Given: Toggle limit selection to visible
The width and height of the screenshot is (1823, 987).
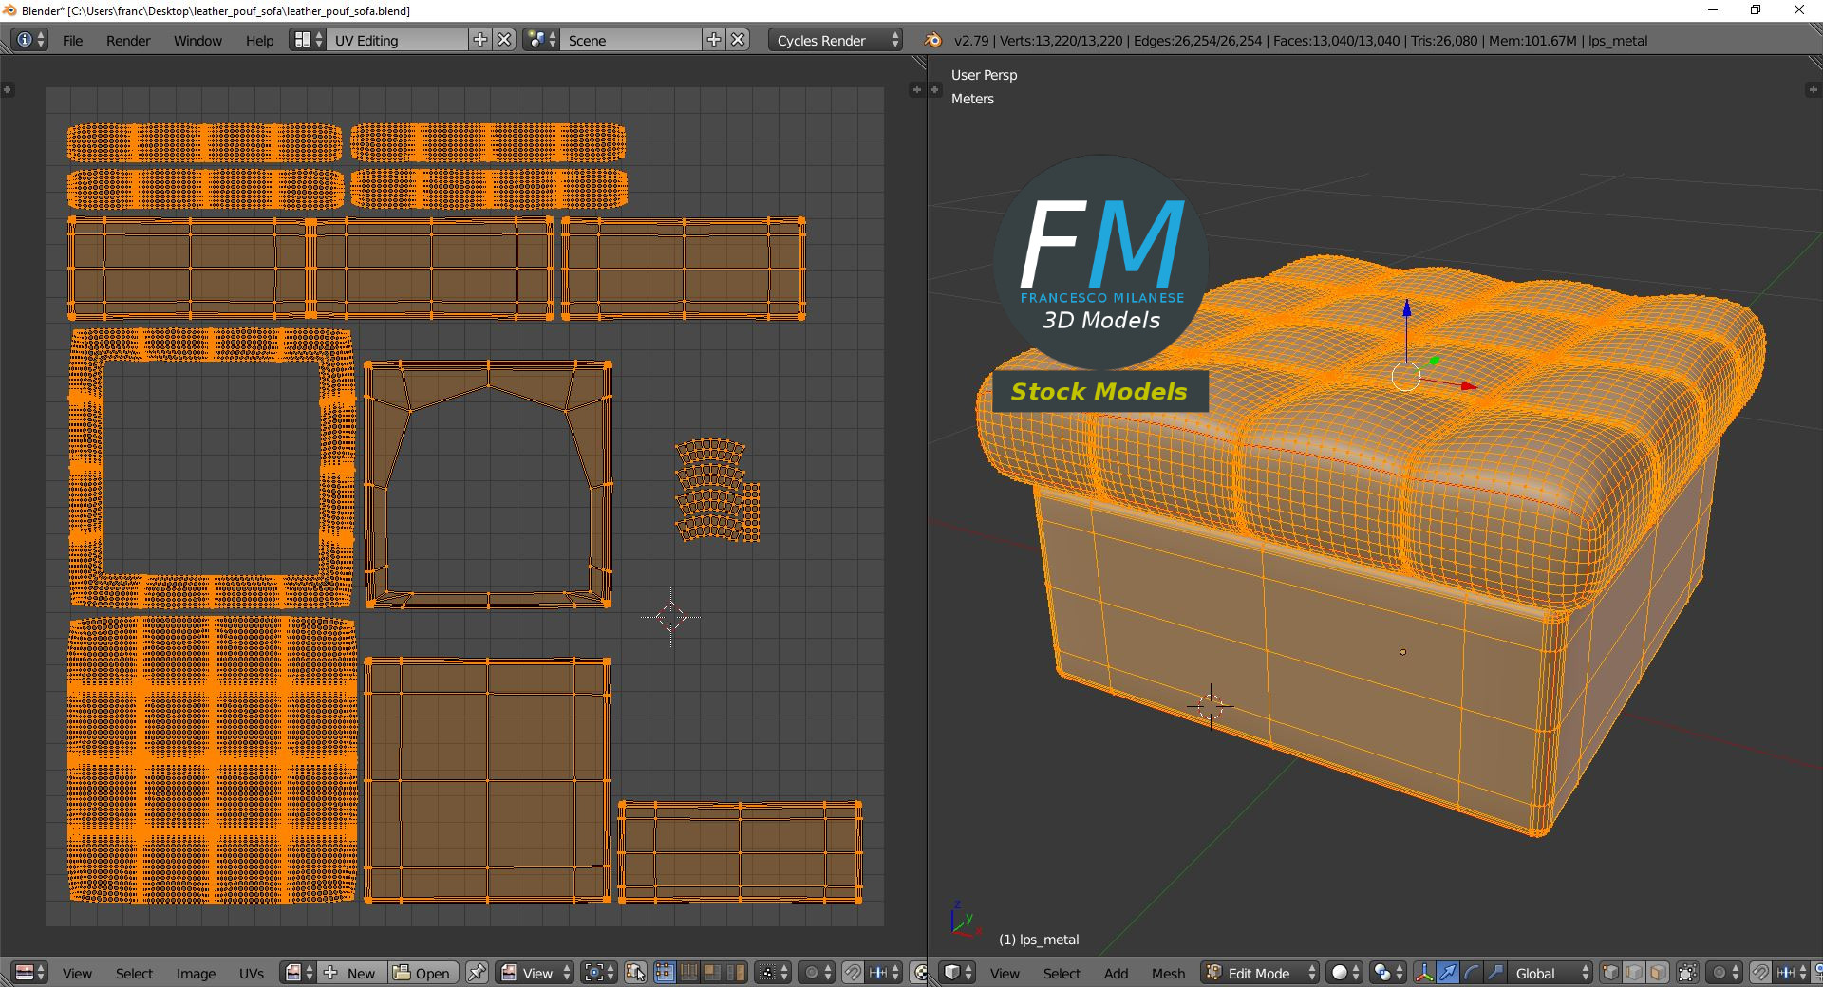Looking at the screenshot, I should (x=1687, y=973).
